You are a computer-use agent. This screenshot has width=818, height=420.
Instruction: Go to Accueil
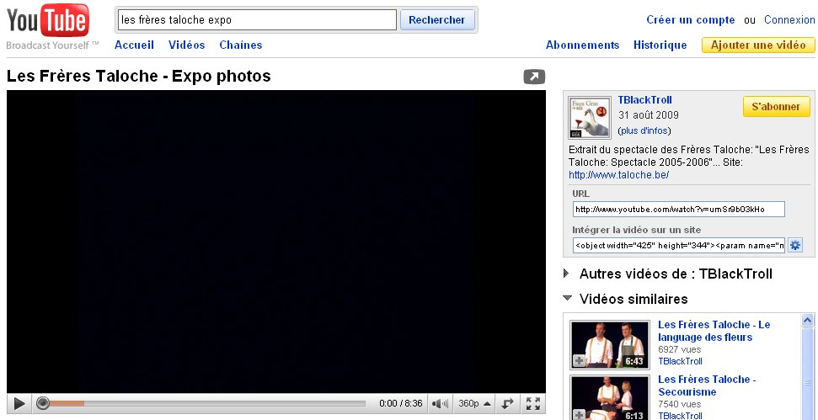coord(134,45)
